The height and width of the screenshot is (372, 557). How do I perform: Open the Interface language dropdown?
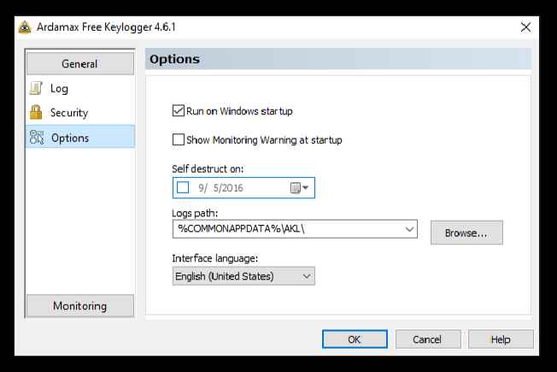pyautogui.click(x=307, y=276)
